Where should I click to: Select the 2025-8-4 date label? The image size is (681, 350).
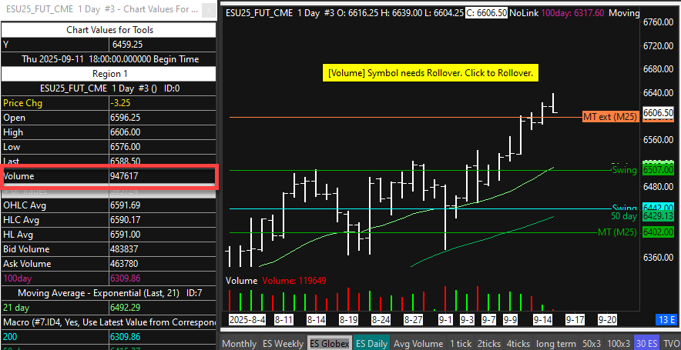coord(247,320)
